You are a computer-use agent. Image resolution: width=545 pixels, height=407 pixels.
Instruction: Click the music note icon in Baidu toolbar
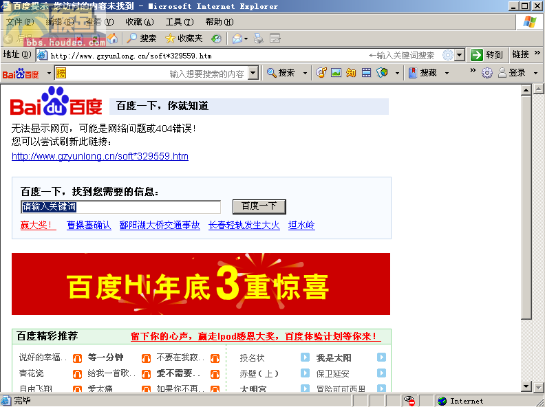pyautogui.click(x=321, y=73)
